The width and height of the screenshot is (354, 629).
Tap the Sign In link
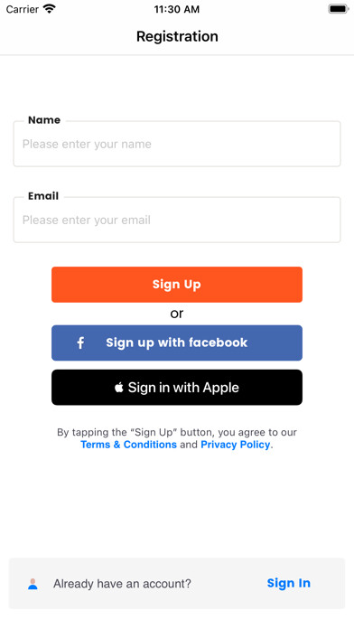pyautogui.click(x=289, y=583)
